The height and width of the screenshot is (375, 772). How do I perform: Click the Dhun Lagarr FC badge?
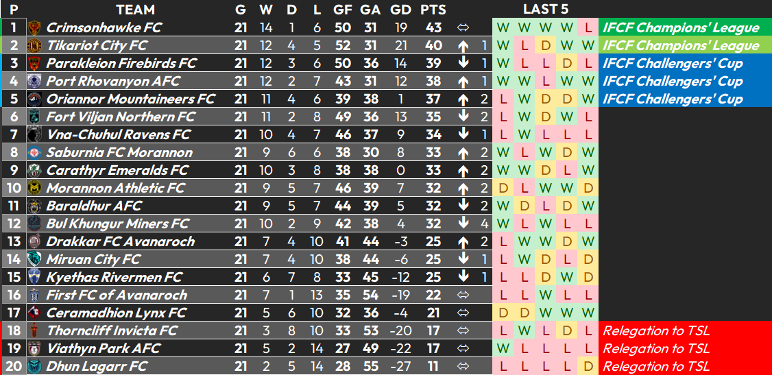coord(34,366)
